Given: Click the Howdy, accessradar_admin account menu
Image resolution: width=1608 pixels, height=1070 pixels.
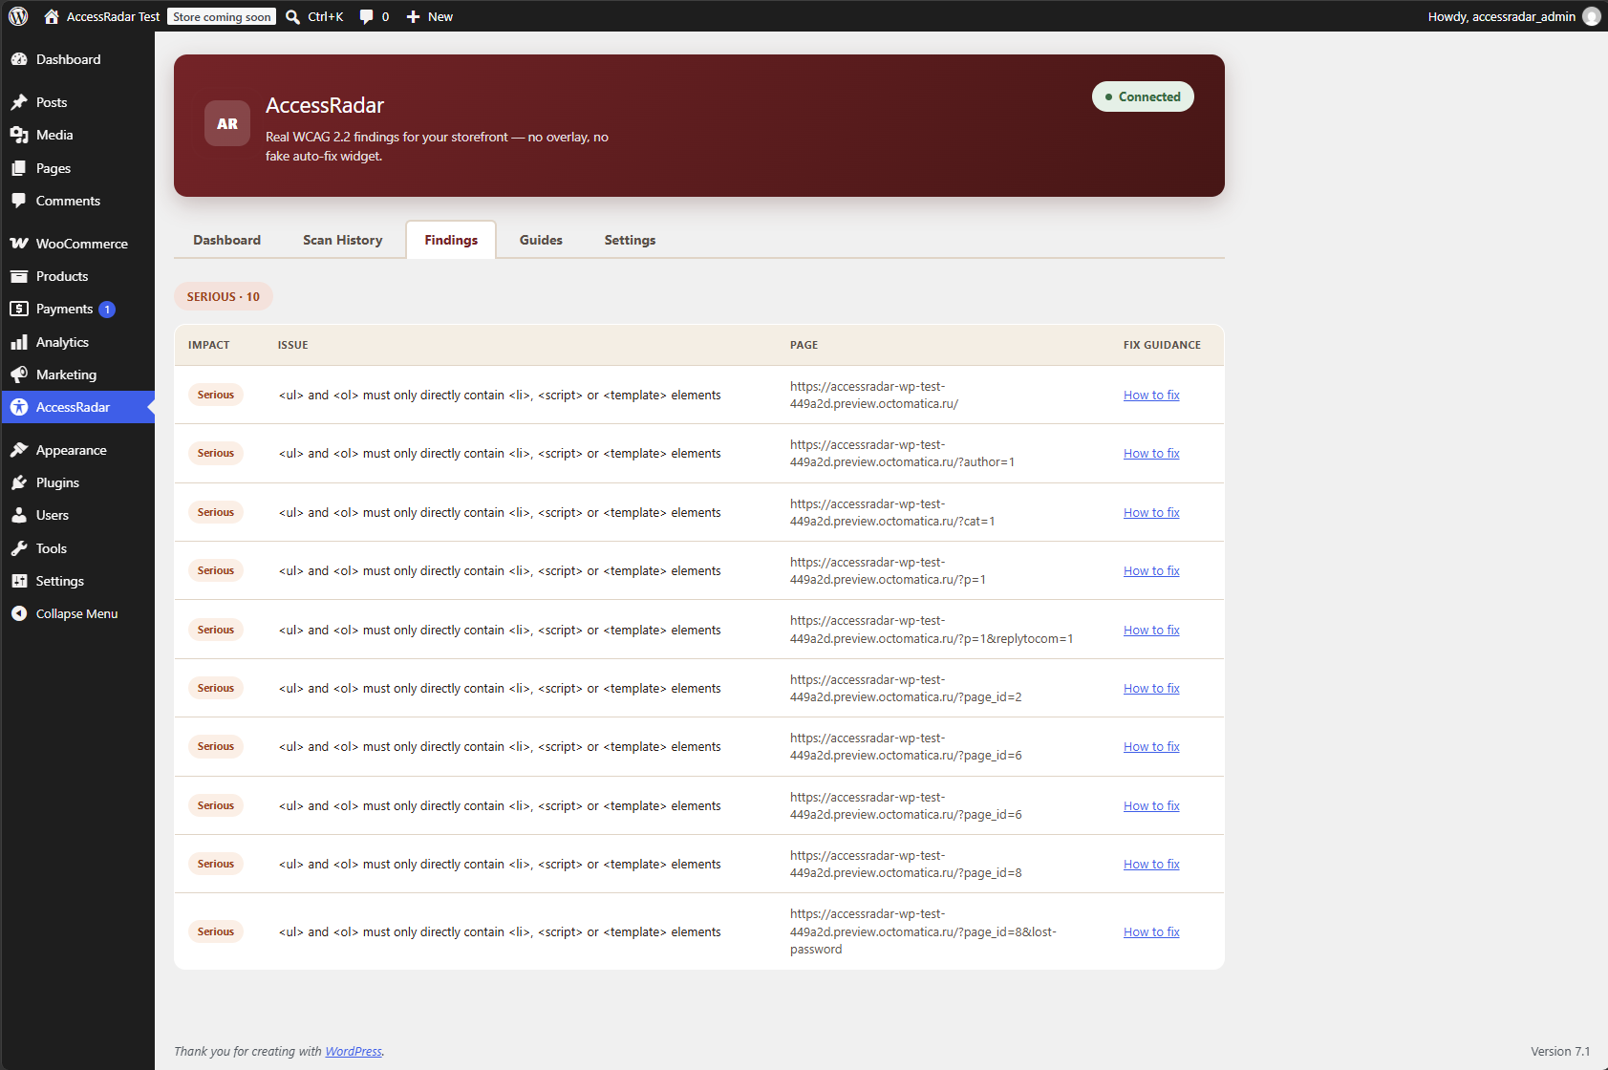Looking at the screenshot, I should point(1513,16).
